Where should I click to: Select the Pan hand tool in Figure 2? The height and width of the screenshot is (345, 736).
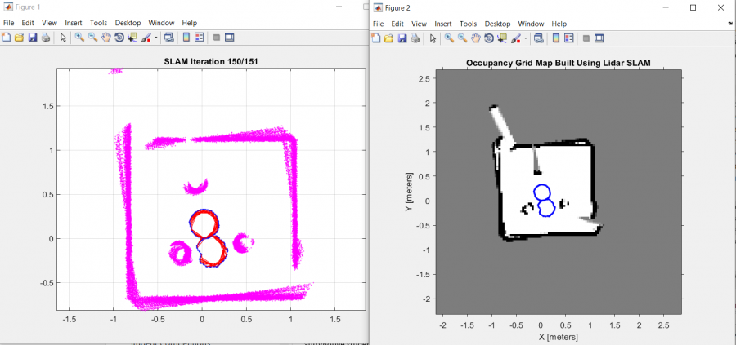coord(475,38)
